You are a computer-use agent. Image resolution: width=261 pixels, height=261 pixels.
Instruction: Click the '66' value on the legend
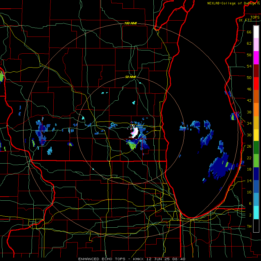click(249, 32)
